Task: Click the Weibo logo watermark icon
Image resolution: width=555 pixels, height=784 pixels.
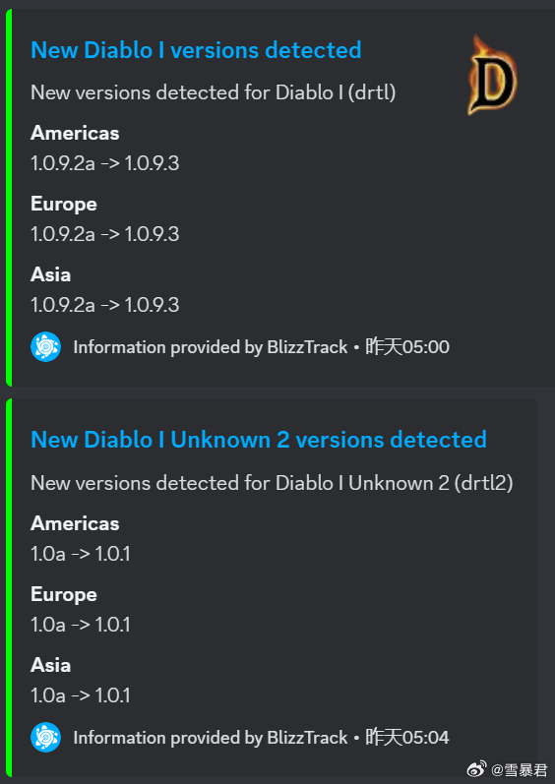Action: (x=476, y=769)
